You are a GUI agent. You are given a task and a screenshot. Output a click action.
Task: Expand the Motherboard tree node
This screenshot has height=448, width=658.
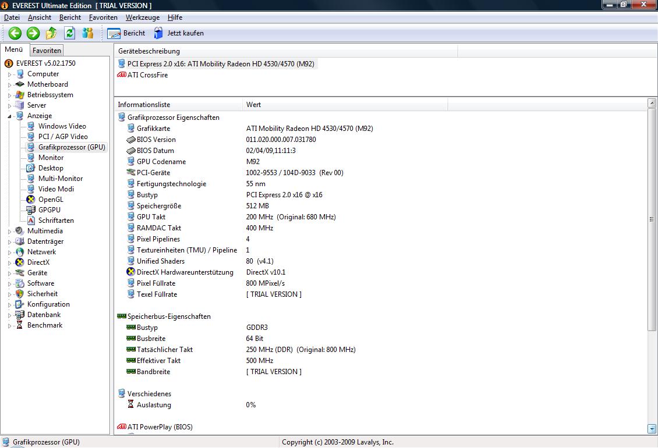9,85
